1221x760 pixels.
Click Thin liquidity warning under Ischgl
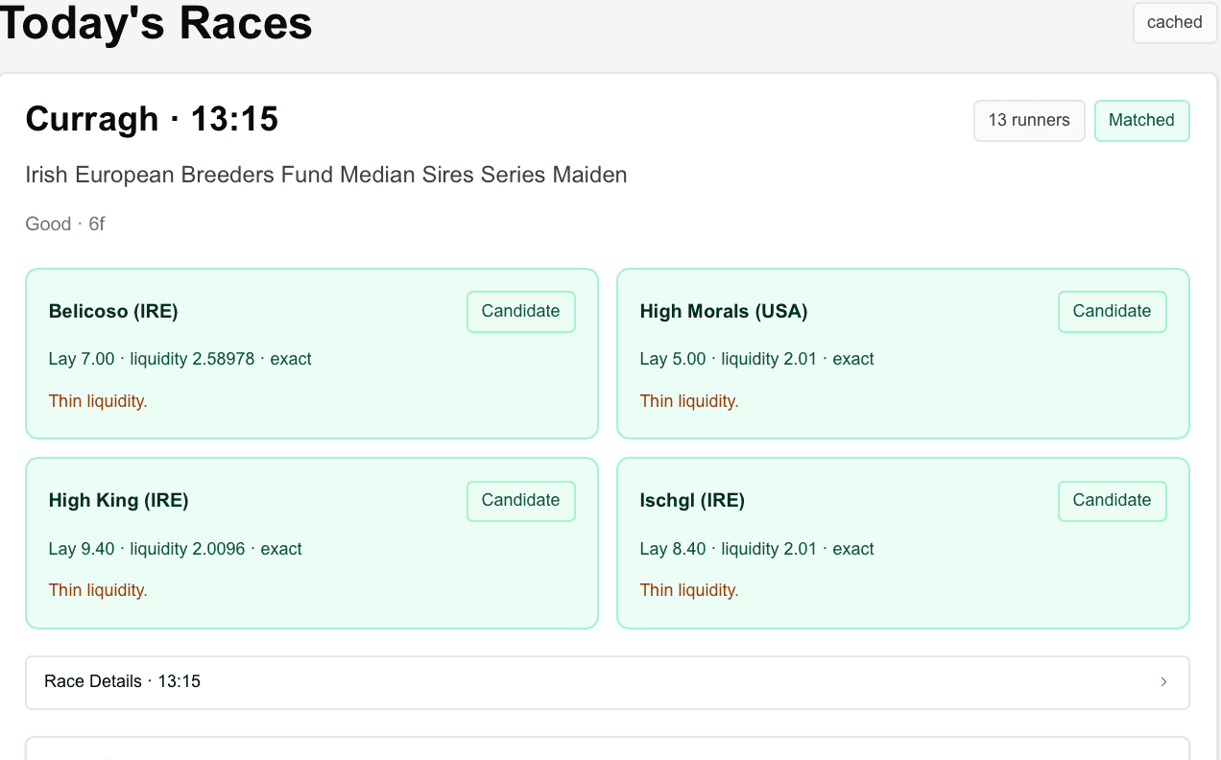[689, 590]
